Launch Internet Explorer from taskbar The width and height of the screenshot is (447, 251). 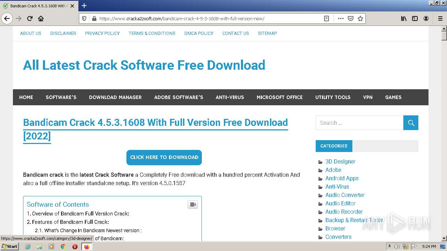click(28, 246)
